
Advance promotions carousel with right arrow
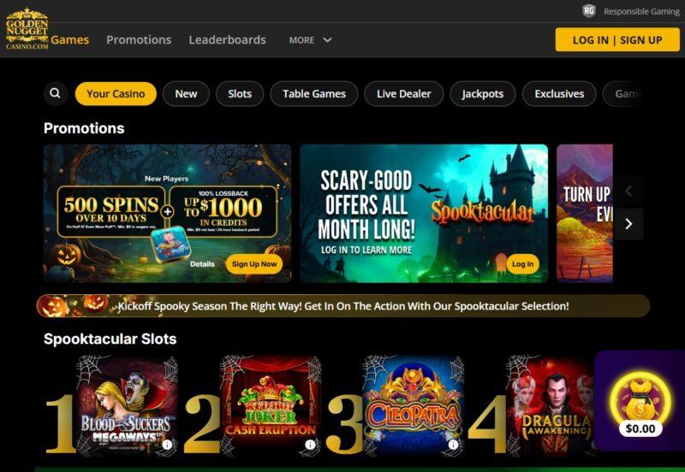628,224
